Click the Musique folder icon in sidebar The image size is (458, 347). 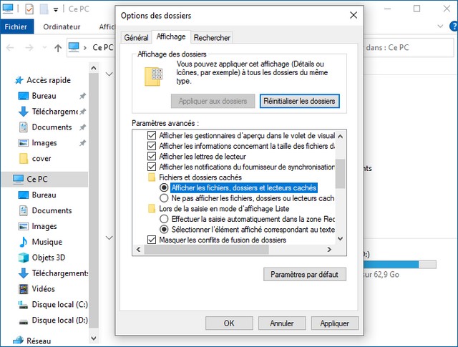click(23, 242)
